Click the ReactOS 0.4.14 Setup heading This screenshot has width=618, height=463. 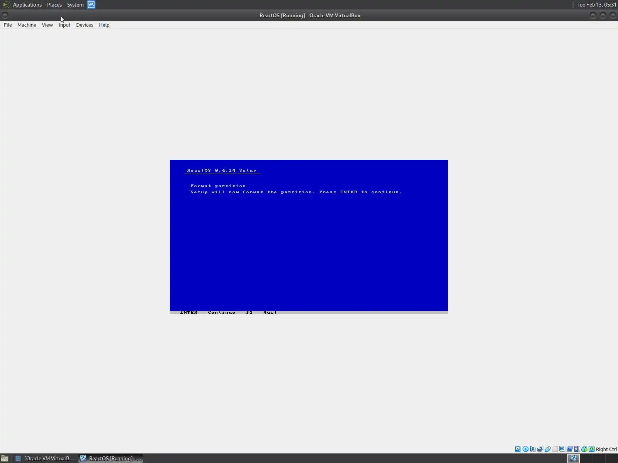(222, 170)
